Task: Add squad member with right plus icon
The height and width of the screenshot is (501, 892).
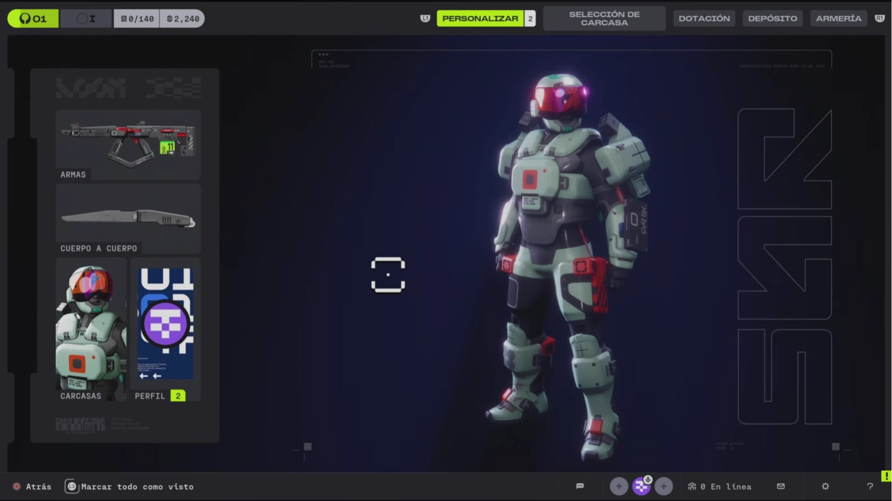Action: click(663, 486)
